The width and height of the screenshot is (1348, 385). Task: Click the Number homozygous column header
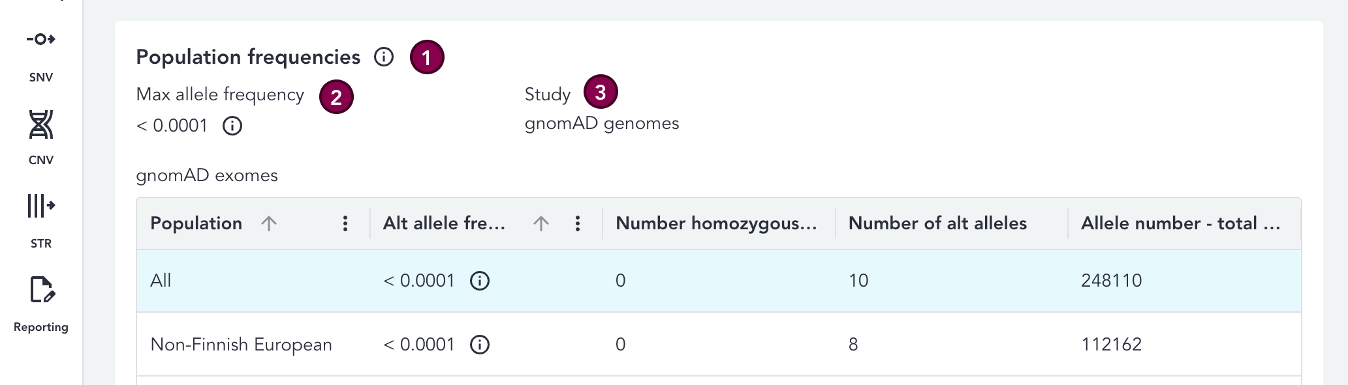point(716,223)
